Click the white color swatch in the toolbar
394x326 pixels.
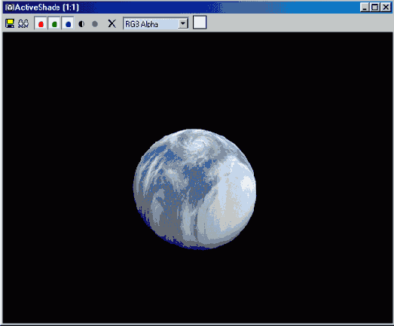pyautogui.click(x=200, y=23)
